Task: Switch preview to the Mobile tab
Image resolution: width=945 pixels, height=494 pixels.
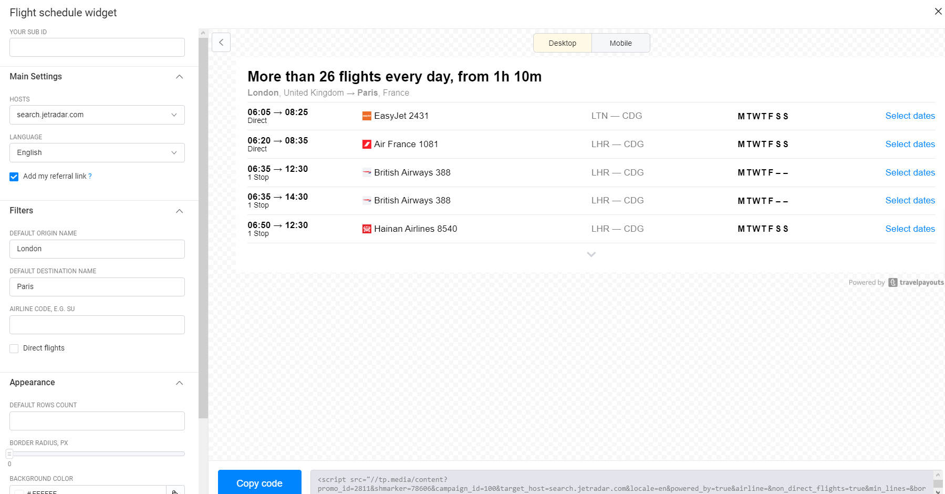Action: (621, 43)
